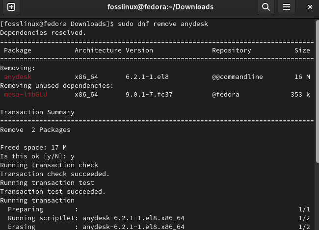Click the 'Remove 2 Packages' line
Screen dimensions: 319x230
tap(35, 130)
